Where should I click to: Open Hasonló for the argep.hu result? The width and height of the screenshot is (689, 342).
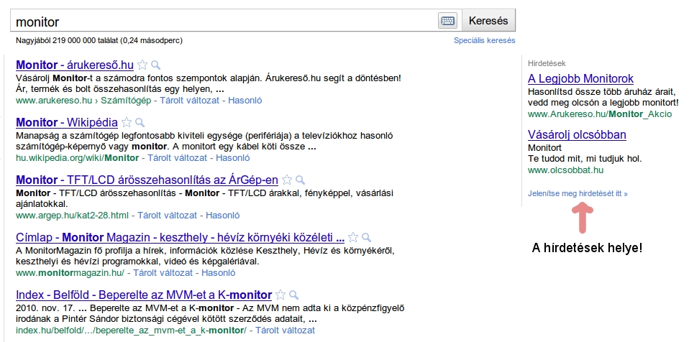click(x=223, y=215)
